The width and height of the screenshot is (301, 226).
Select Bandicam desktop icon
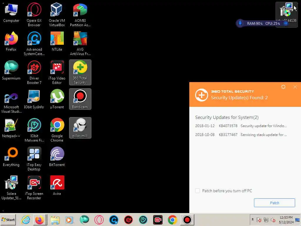(80, 99)
